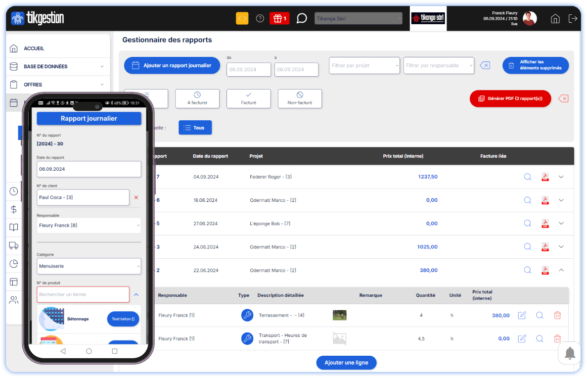This screenshot has width=587, height=378.
Task: Open the chat bubble icon
Action: (302, 18)
